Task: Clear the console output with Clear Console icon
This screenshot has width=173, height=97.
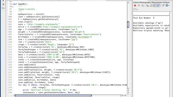Action: tap(147, 5)
